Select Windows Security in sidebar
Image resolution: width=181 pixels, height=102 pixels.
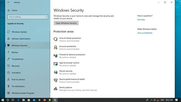click(28, 45)
